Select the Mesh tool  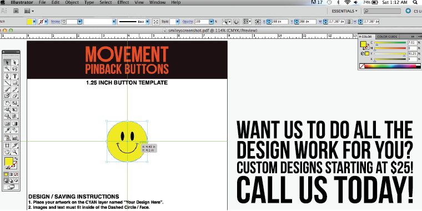click(x=7, y=124)
